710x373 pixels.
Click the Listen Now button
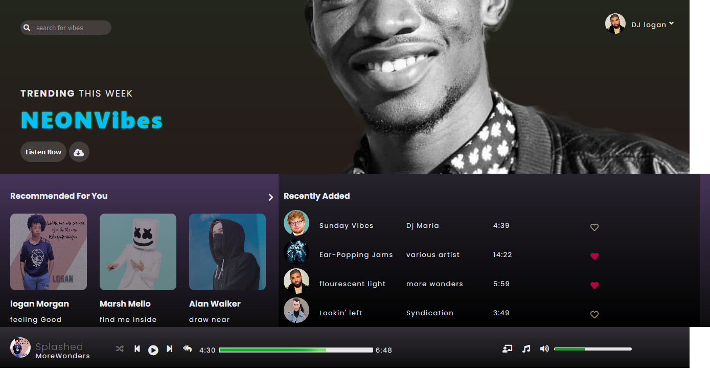click(x=43, y=152)
